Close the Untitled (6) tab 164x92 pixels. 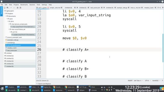pyautogui.click(x=75, y=8)
